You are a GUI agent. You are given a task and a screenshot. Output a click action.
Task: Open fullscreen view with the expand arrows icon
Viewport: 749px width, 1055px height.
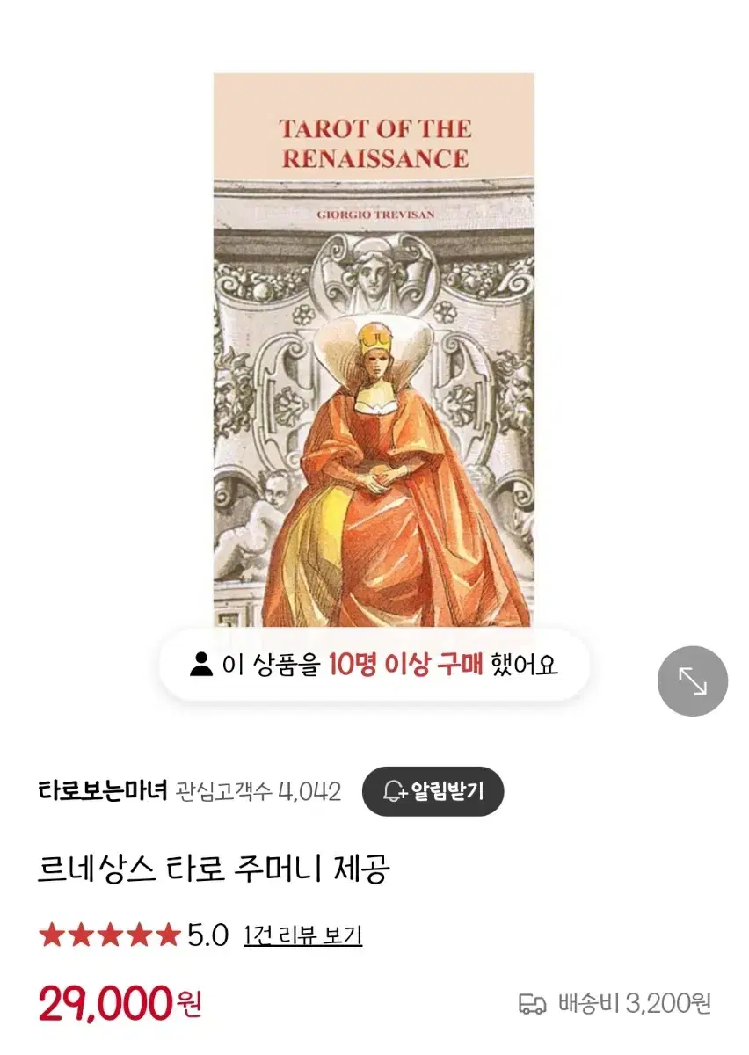coord(693,681)
